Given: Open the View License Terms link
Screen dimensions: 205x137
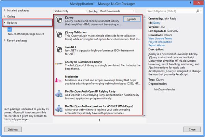Looking at the screenshot, I should coord(160,39).
